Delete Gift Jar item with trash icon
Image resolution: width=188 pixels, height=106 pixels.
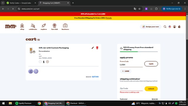(x=97, y=48)
